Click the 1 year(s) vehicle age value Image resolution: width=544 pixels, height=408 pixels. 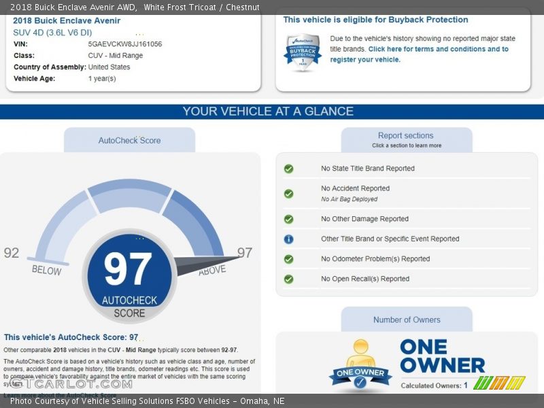point(102,78)
